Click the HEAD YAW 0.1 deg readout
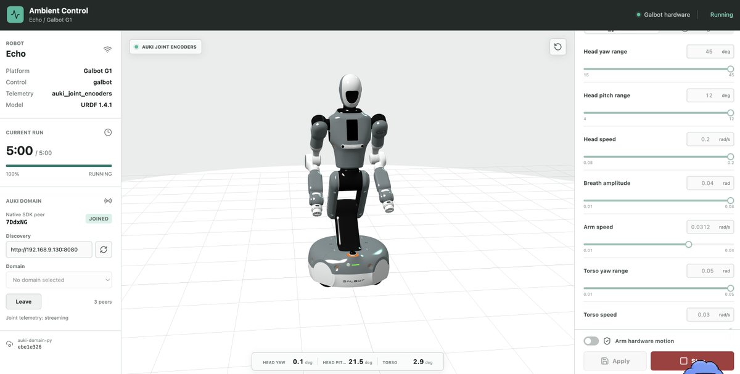Viewport: 740px width, 374px height. point(287,362)
